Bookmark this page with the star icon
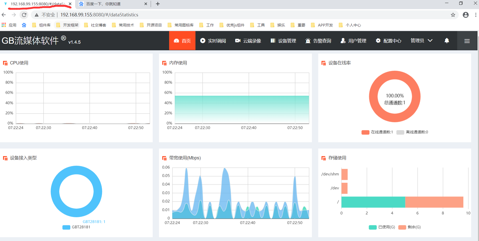This screenshot has width=479, height=241. (453, 15)
